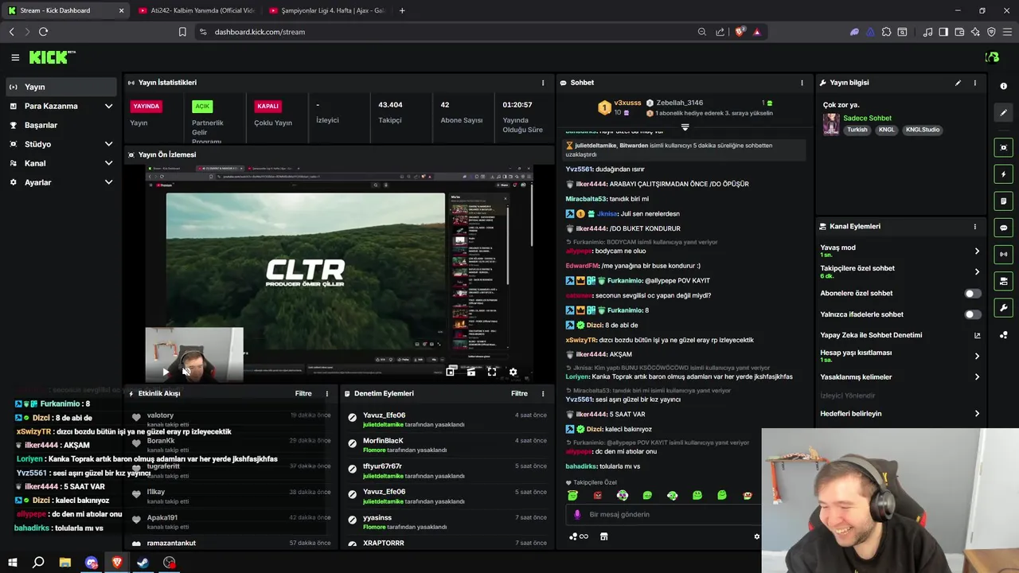The width and height of the screenshot is (1019, 573).
Task: Open Windows Start menu
Action: (12, 563)
